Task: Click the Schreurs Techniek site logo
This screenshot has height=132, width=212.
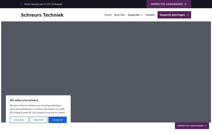Action: [x=42, y=15]
